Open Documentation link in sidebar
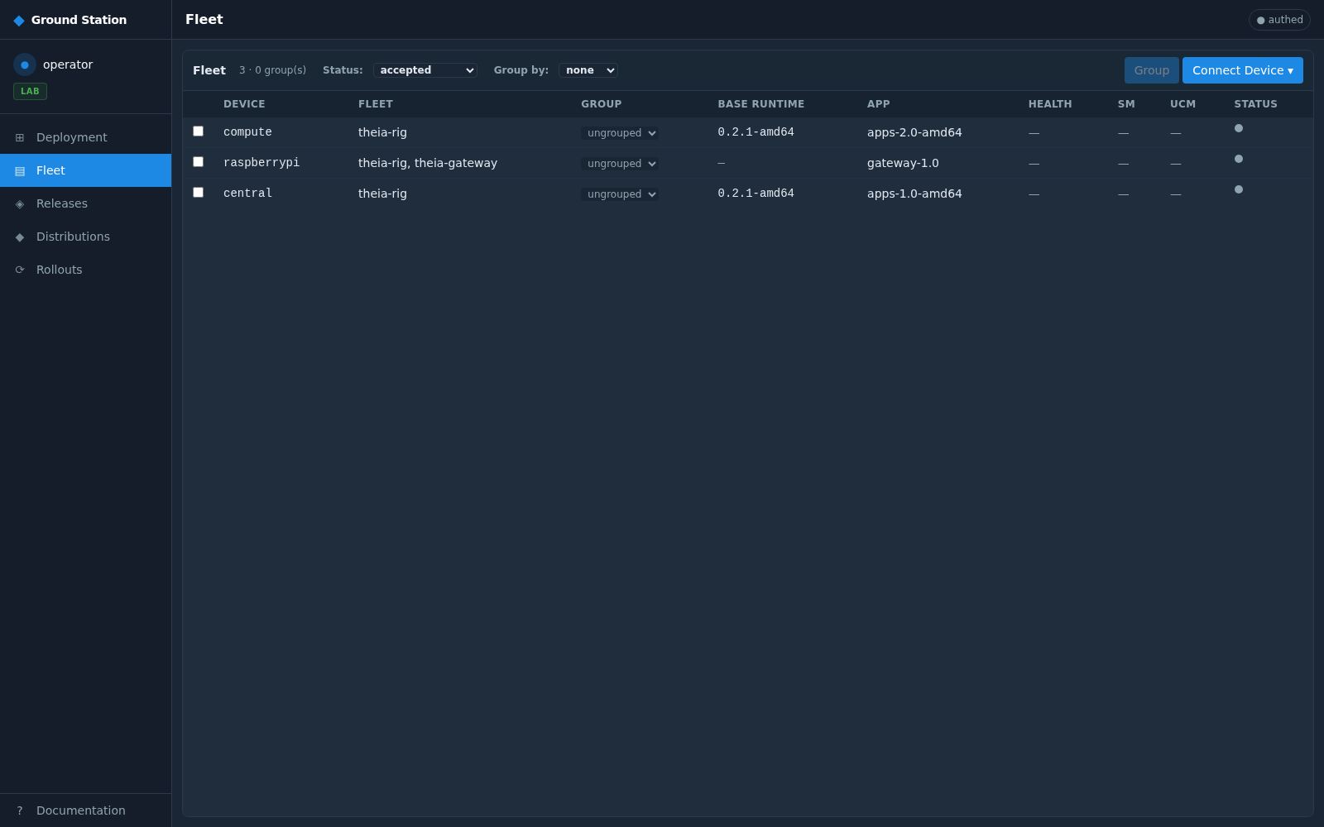 (86, 810)
